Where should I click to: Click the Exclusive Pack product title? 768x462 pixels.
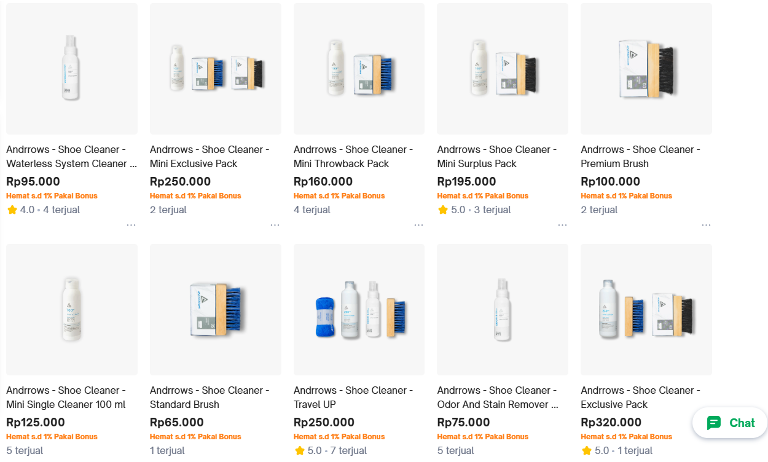point(640,397)
